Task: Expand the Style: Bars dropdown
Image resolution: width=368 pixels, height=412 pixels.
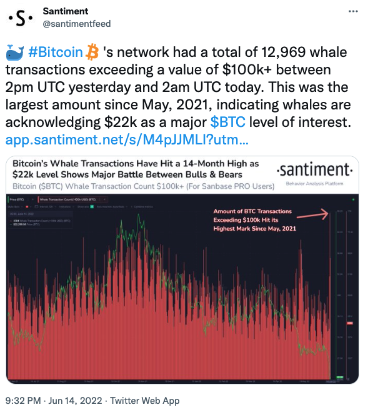Action: [15, 207]
